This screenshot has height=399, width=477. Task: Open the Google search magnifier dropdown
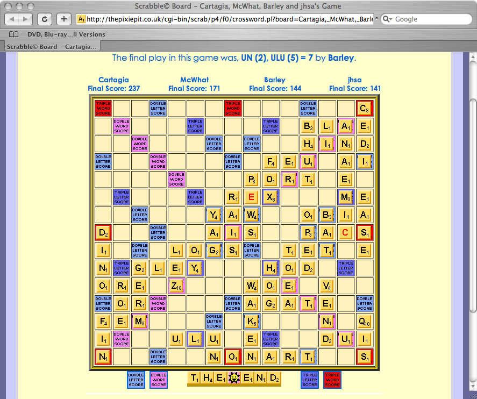387,19
